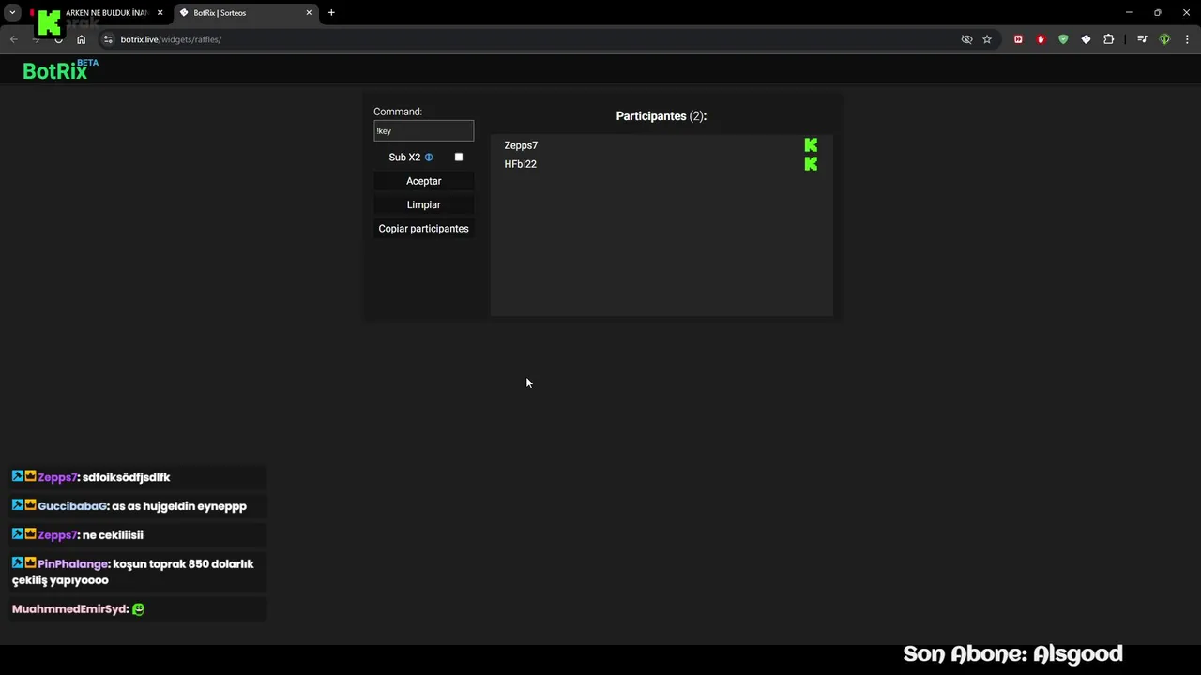Click the MuahmmedEmirSyd chat username
The image size is (1201, 675).
68,609
